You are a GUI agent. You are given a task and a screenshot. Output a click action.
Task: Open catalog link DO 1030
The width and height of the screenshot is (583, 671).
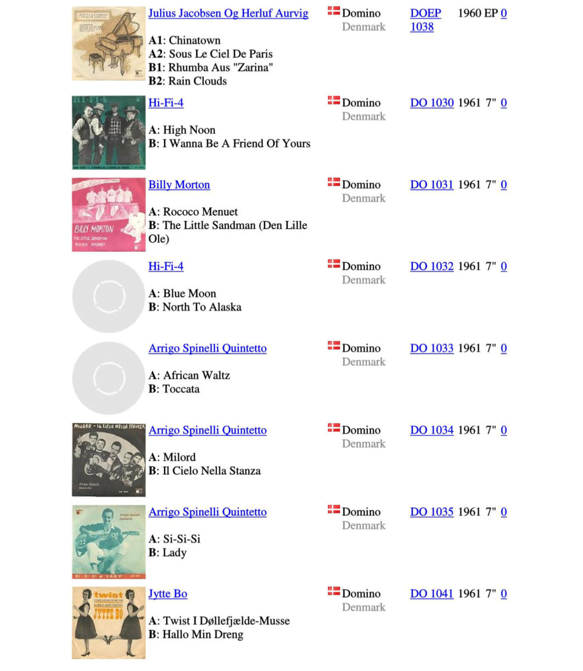pos(432,103)
